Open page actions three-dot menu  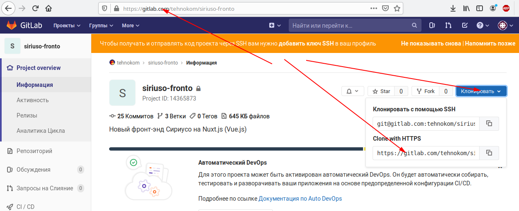[x=373, y=8]
